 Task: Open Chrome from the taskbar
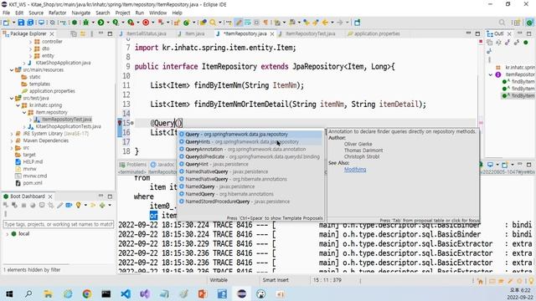click(87, 293)
